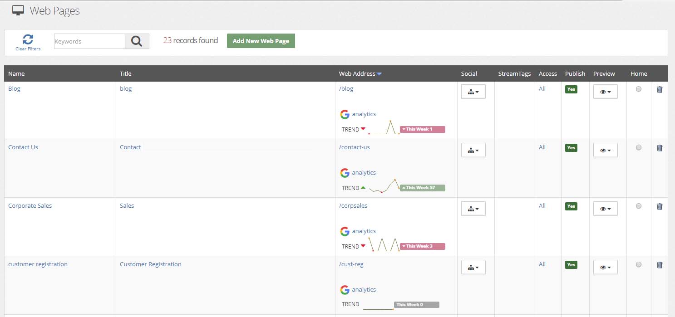Image resolution: width=675 pixels, height=317 pixels.
Task: Click the green up trend arrow for Contact Us
Action: pyautogui.click(x=363, y=187)
